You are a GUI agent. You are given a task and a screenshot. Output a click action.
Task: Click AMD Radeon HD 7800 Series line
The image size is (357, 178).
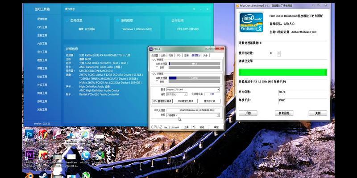coord(100,67)
